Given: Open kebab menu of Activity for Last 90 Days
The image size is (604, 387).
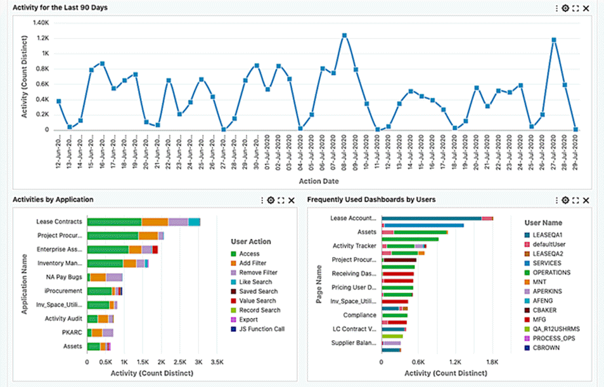Looking at the screenshot, I should pos(556,8).
